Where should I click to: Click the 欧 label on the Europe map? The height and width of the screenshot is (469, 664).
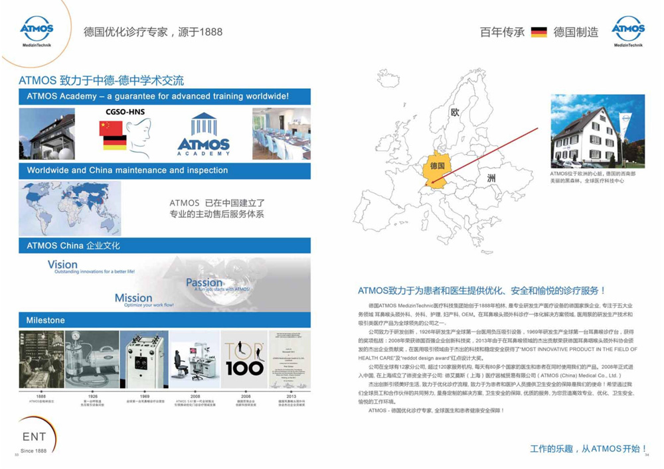coord(456,112)
